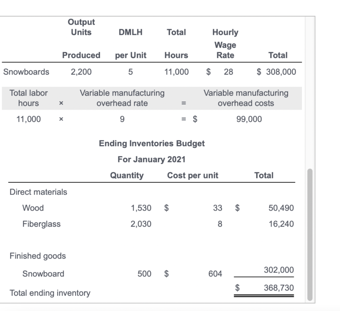Screen dimensions: 340x311
Task: Select the For January 2021 subtitle
Action: coord(151,159)
